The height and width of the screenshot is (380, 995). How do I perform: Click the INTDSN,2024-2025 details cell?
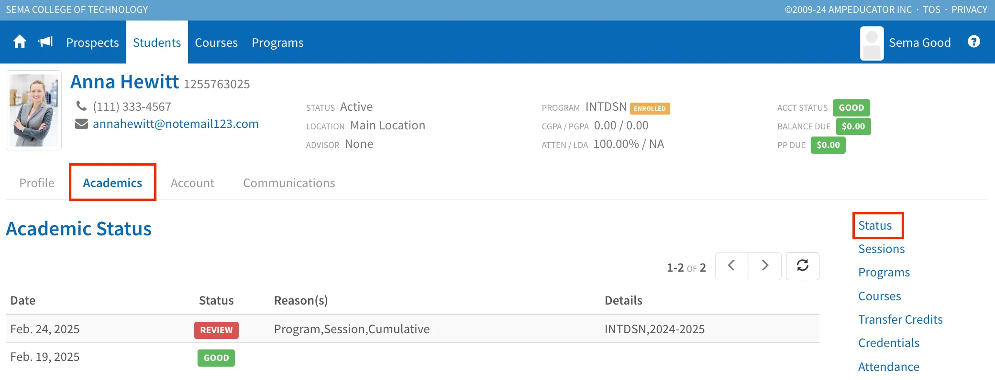coord(654,329)
